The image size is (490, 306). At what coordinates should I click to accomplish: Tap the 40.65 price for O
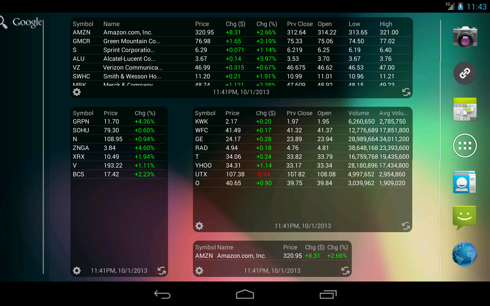coord(234,183)
